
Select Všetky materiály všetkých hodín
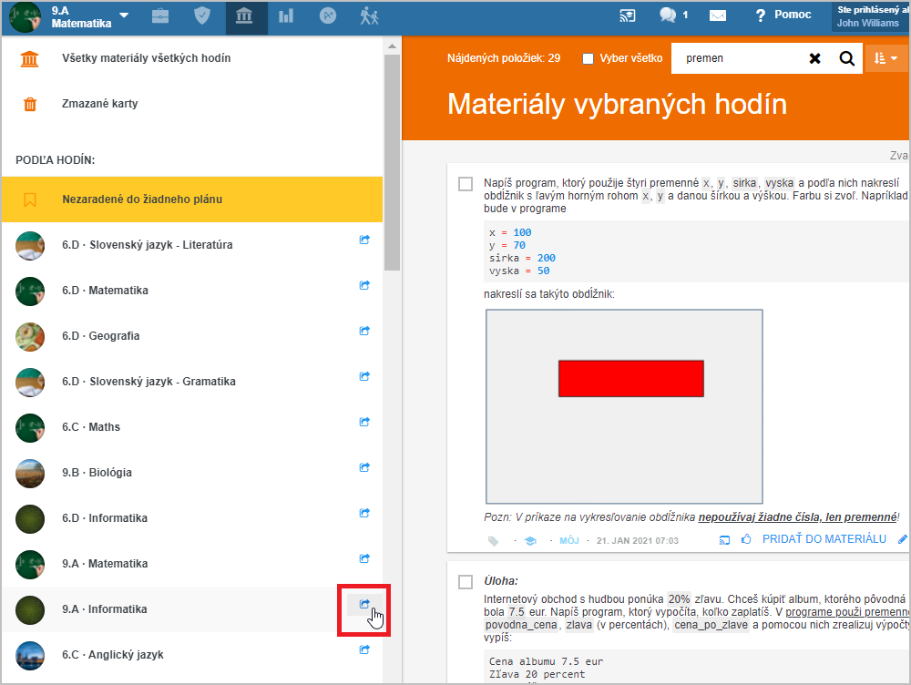click(192, 58)
